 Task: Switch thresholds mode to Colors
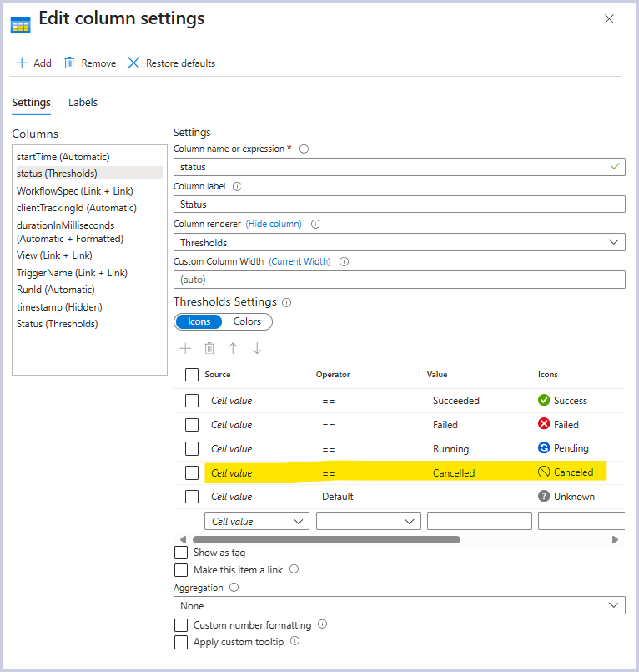(247, 321)
